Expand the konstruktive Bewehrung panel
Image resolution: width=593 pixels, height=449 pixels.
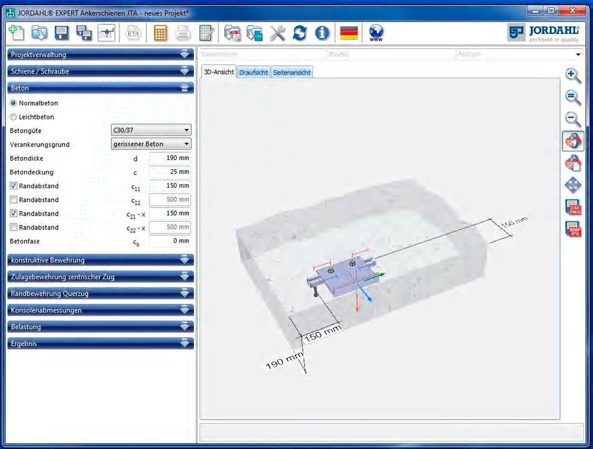(x=101, y=260)
